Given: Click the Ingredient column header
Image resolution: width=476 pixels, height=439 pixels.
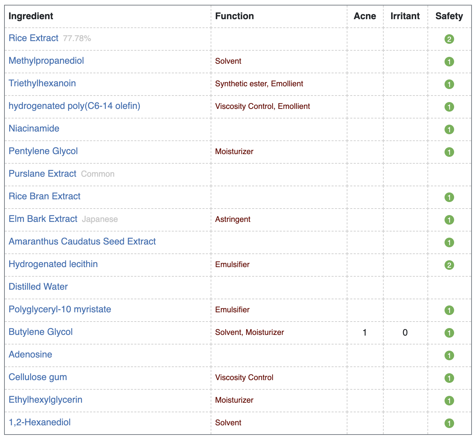Looking at the screenshot, I should coord(31,16).
